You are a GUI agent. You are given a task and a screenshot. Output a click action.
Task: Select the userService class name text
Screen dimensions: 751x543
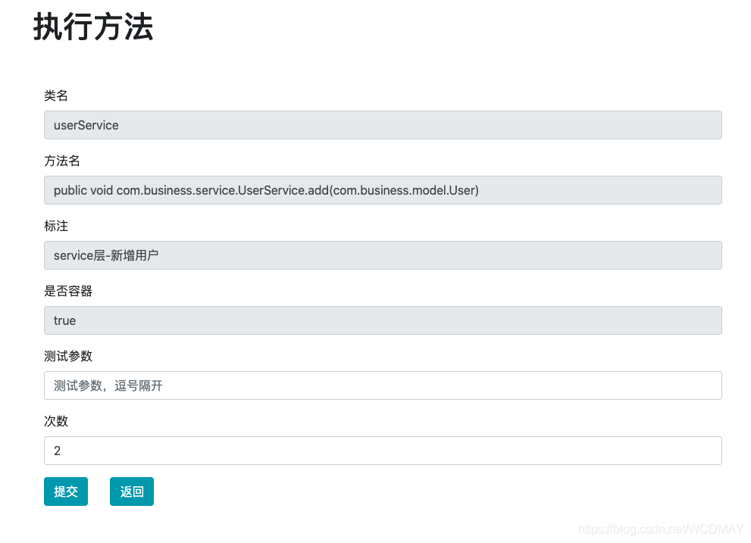pyautogui.click(x=86, y=125)
